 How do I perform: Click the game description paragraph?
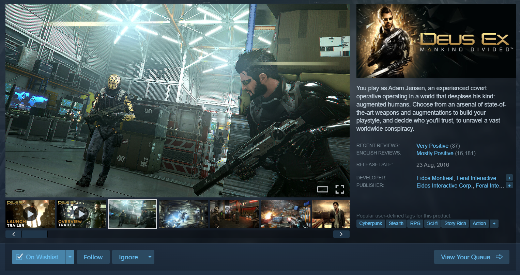[x=431, y=108]
